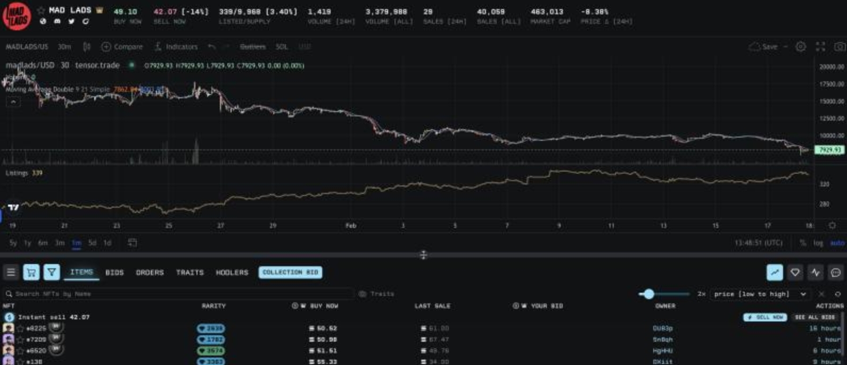Refresh the items list
This screenshot has height=365, width=847.
(x=837, y=294)
